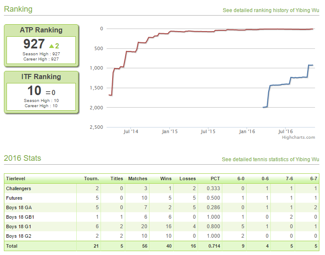
Task: Click Boys 18 G1 PCT value 0.800
Action: pos(213,226)
